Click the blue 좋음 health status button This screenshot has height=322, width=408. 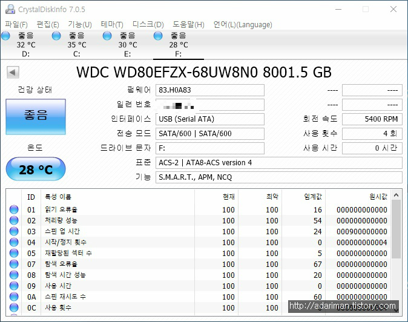click(36, 117)
